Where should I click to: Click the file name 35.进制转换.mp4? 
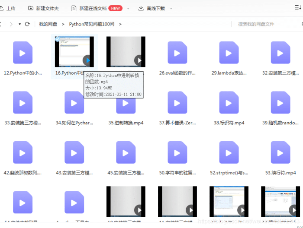(x=126, y=123)
